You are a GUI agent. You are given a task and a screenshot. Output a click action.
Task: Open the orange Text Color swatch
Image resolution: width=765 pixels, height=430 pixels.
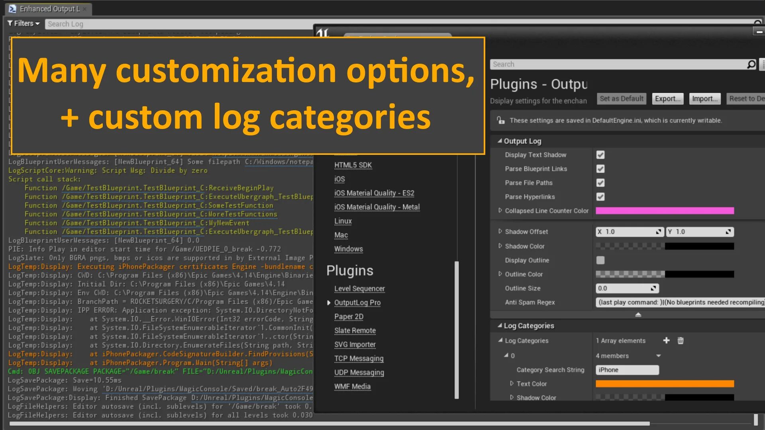(664, 384)
